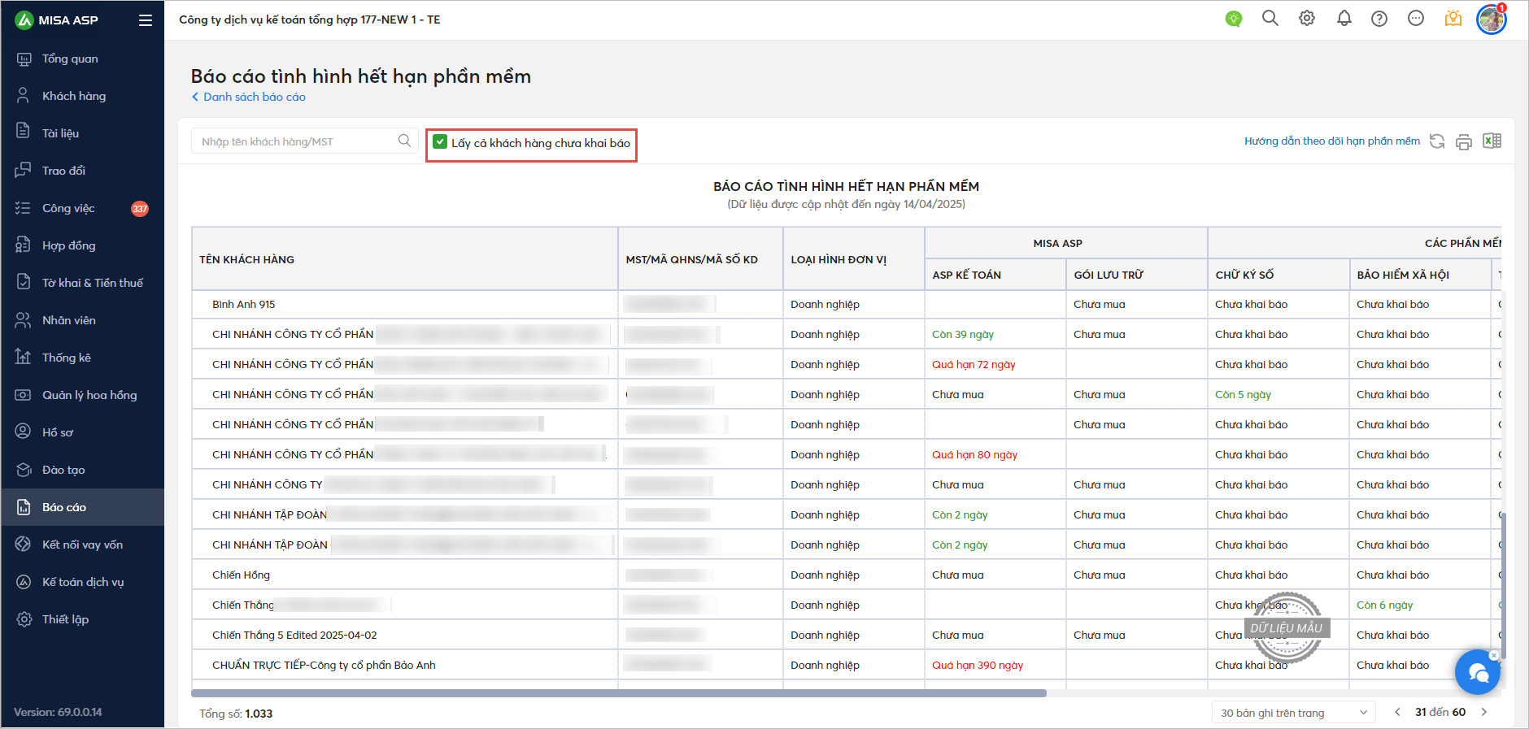This screenshot has width=1529, height=729.
Task: Close the floating chat bubble's small X
Action: (1493, 655)
